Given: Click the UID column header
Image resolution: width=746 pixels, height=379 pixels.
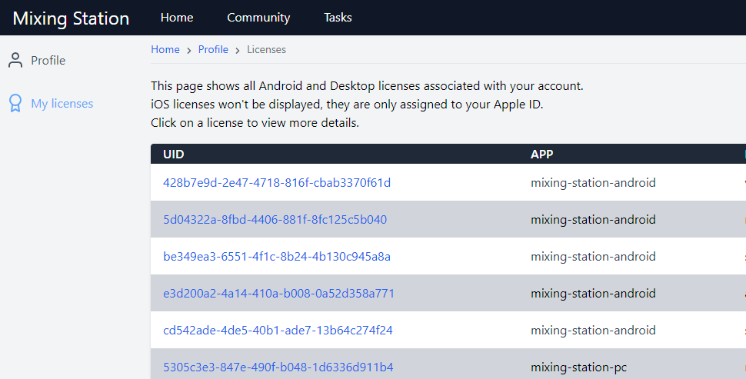Looking at the screenshot, I should [174, 154].
